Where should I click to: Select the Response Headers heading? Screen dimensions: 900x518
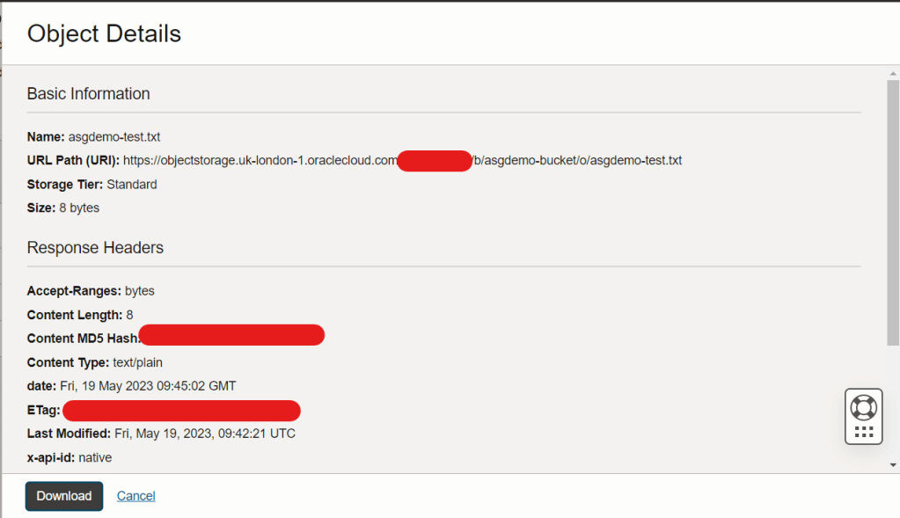click(x=95, y=247)
